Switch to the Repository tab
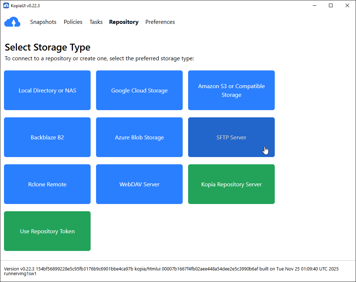Screen dimensions: 356x282 coord(124,22)
